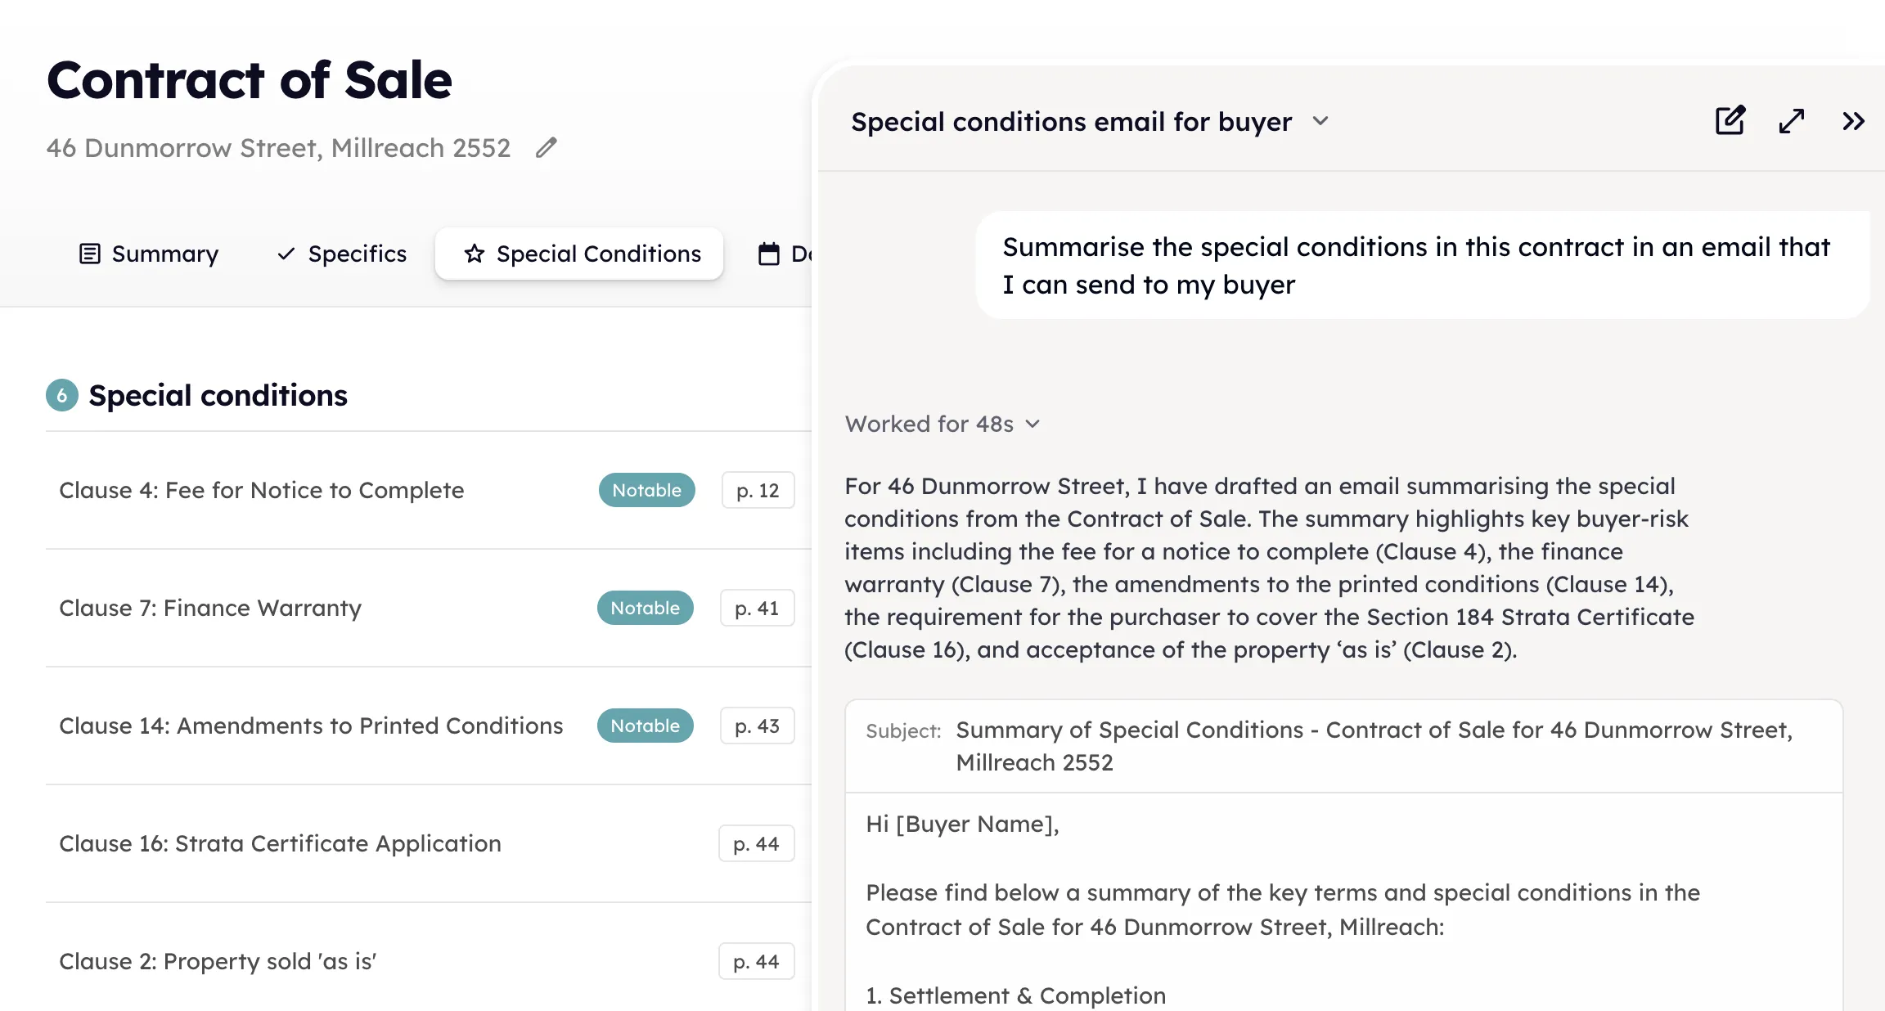Image resolution: width=1885 pixels, height=1011 pixels.
Task: Click Notable badge on Clause 4
Action: coord(646,490)
